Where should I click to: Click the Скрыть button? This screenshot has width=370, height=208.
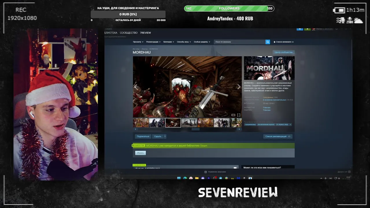(x=158, y=136)
